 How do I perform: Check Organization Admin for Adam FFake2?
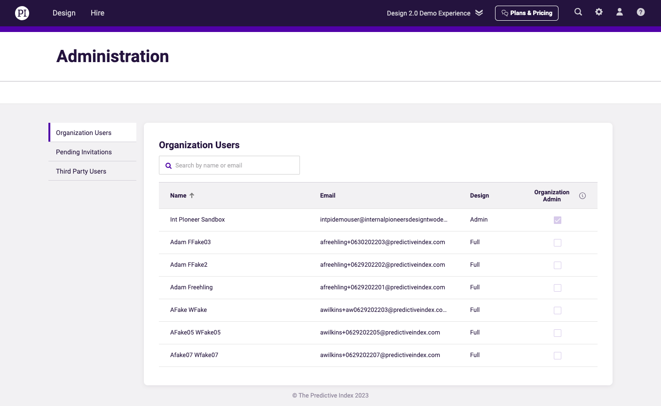558,265
